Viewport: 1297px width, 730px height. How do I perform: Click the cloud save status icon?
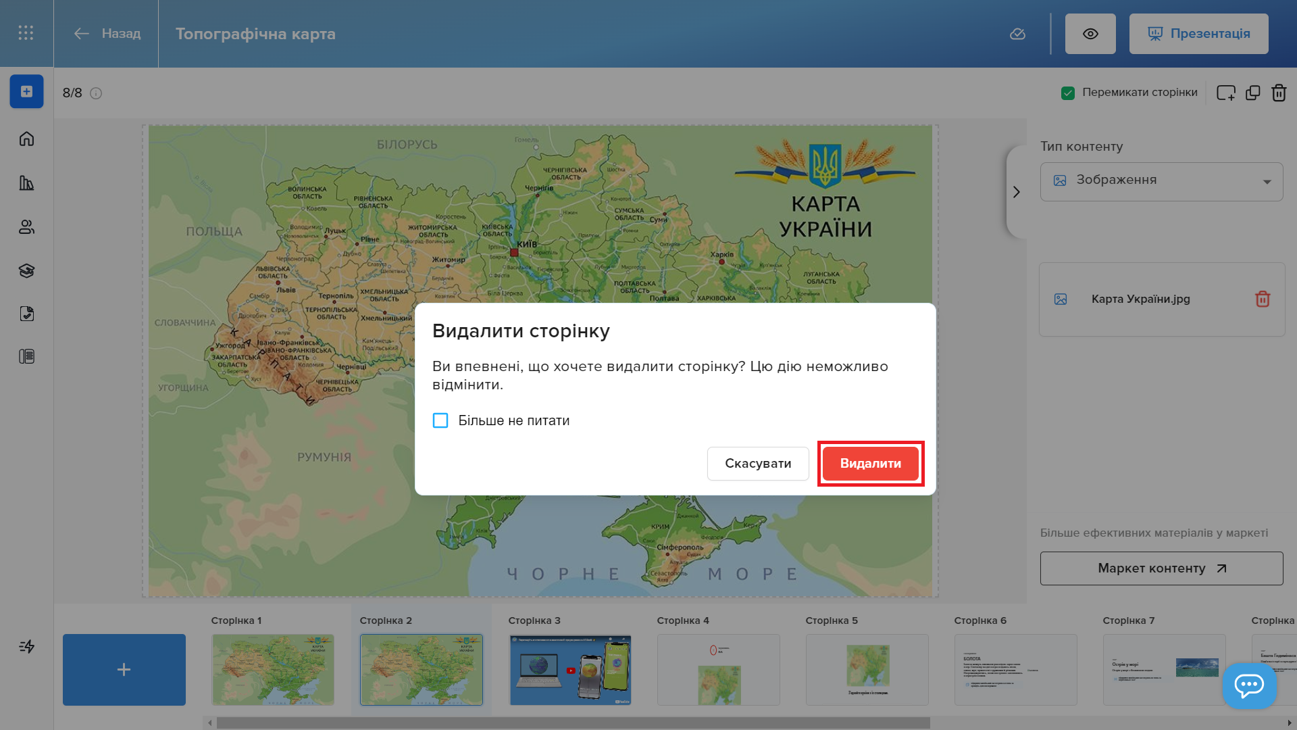pyautogui.click(x=1017, y=34)
